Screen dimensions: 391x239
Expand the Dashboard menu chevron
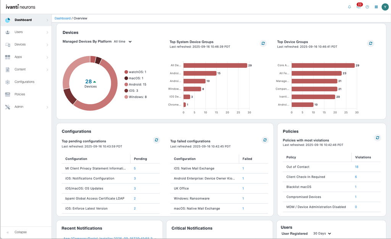tap(47, 20)
